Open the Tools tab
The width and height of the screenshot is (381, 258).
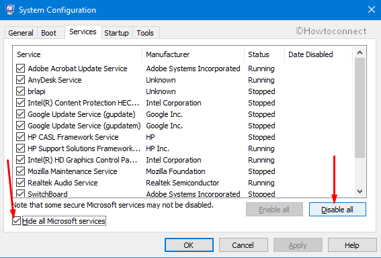(x=145, y=33)
